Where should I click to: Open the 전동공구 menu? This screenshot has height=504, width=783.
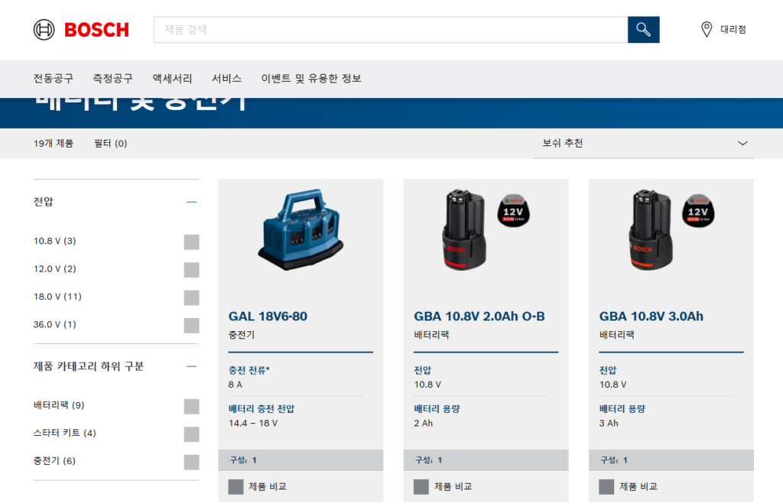coord(53,79)
